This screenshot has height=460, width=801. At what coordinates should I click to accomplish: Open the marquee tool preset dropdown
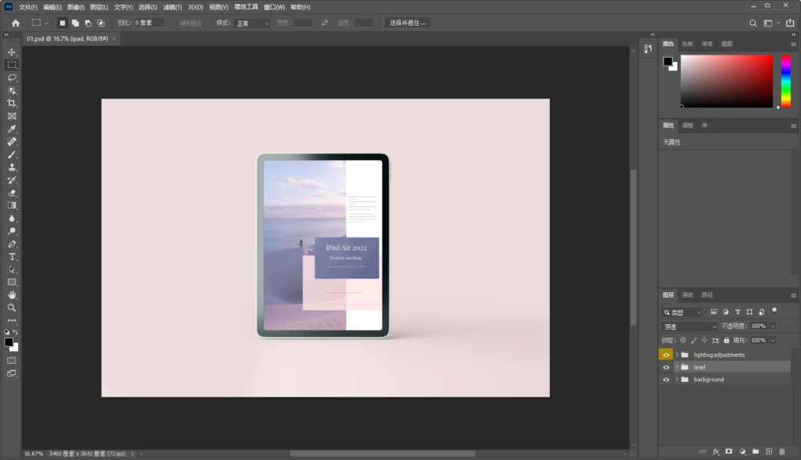(x=46, y=23)
